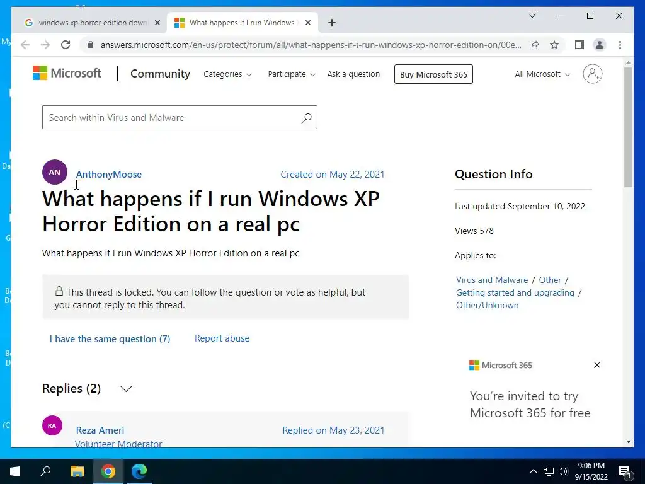Click Ask a question in the header
The height and width of the screenshot is (484, 645).
353,74
